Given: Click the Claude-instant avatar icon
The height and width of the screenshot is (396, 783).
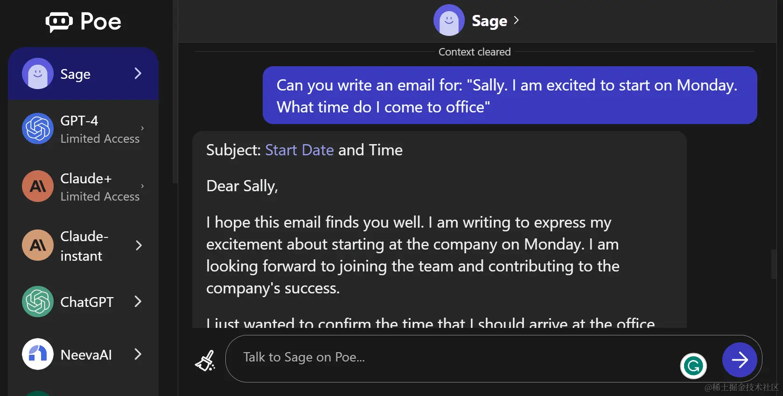Looking at the screenshot, I should pos(38,245).
